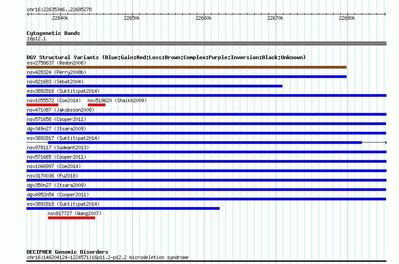399x264 pixels.
Task: Click blue bar under nsv978117
Action: tap(206, 152)
